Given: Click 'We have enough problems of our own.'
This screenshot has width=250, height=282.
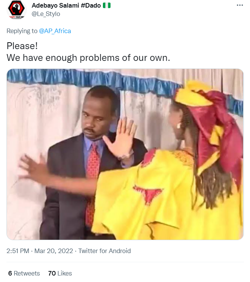Looking at the screenshot, I should 88,58.
